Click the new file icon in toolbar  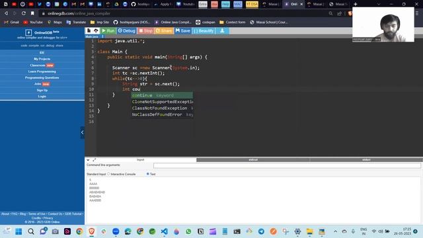[x=89, y=31]
